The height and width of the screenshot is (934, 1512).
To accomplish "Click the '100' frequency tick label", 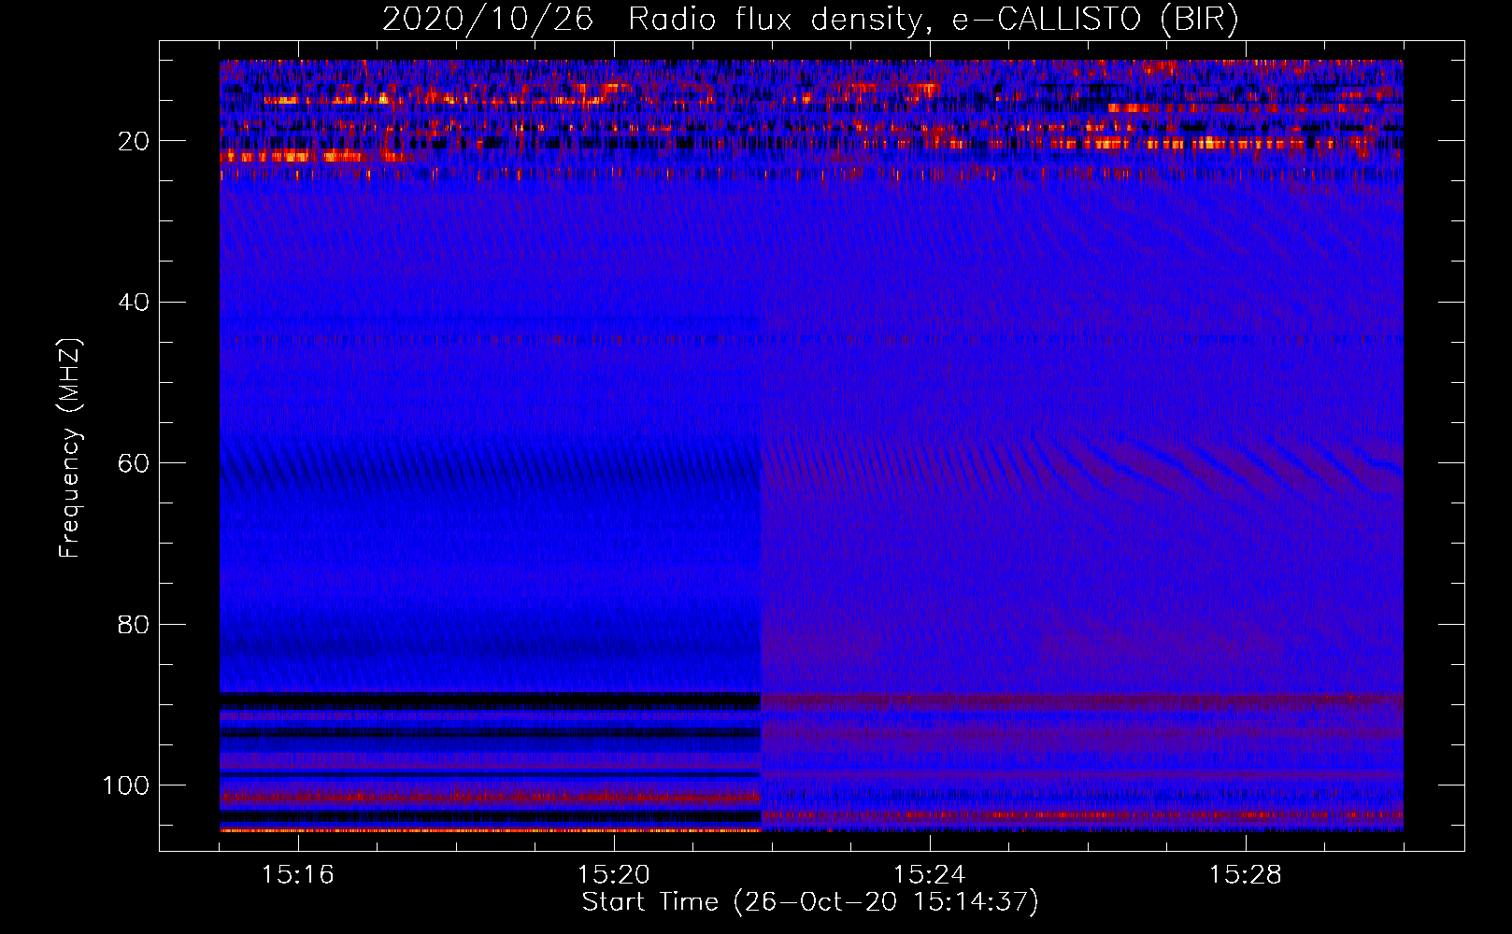I will point(126,785).
